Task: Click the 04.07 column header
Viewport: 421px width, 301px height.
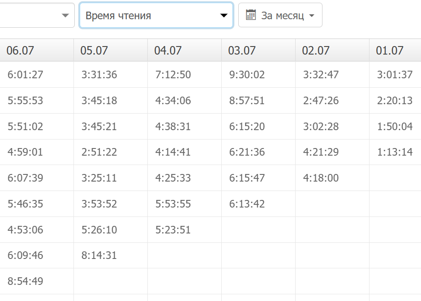Action: coord(168,51)
